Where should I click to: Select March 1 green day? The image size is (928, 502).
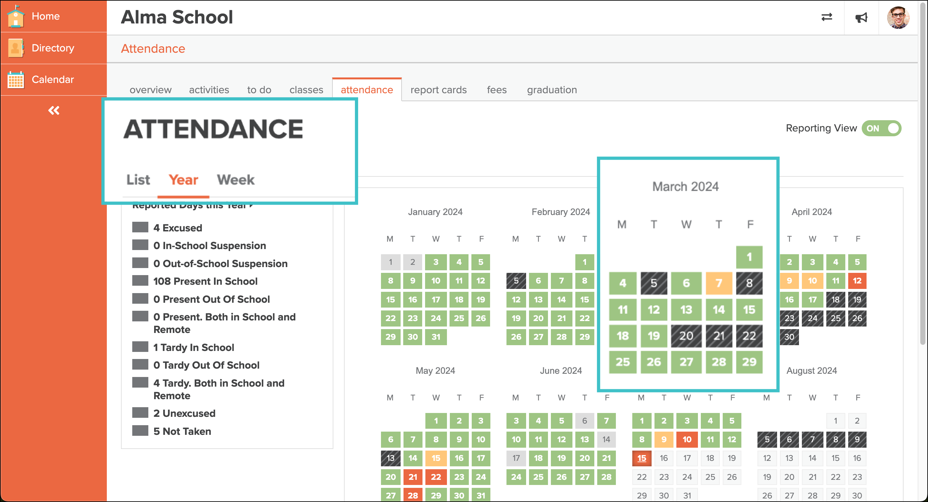coord(749,257)
